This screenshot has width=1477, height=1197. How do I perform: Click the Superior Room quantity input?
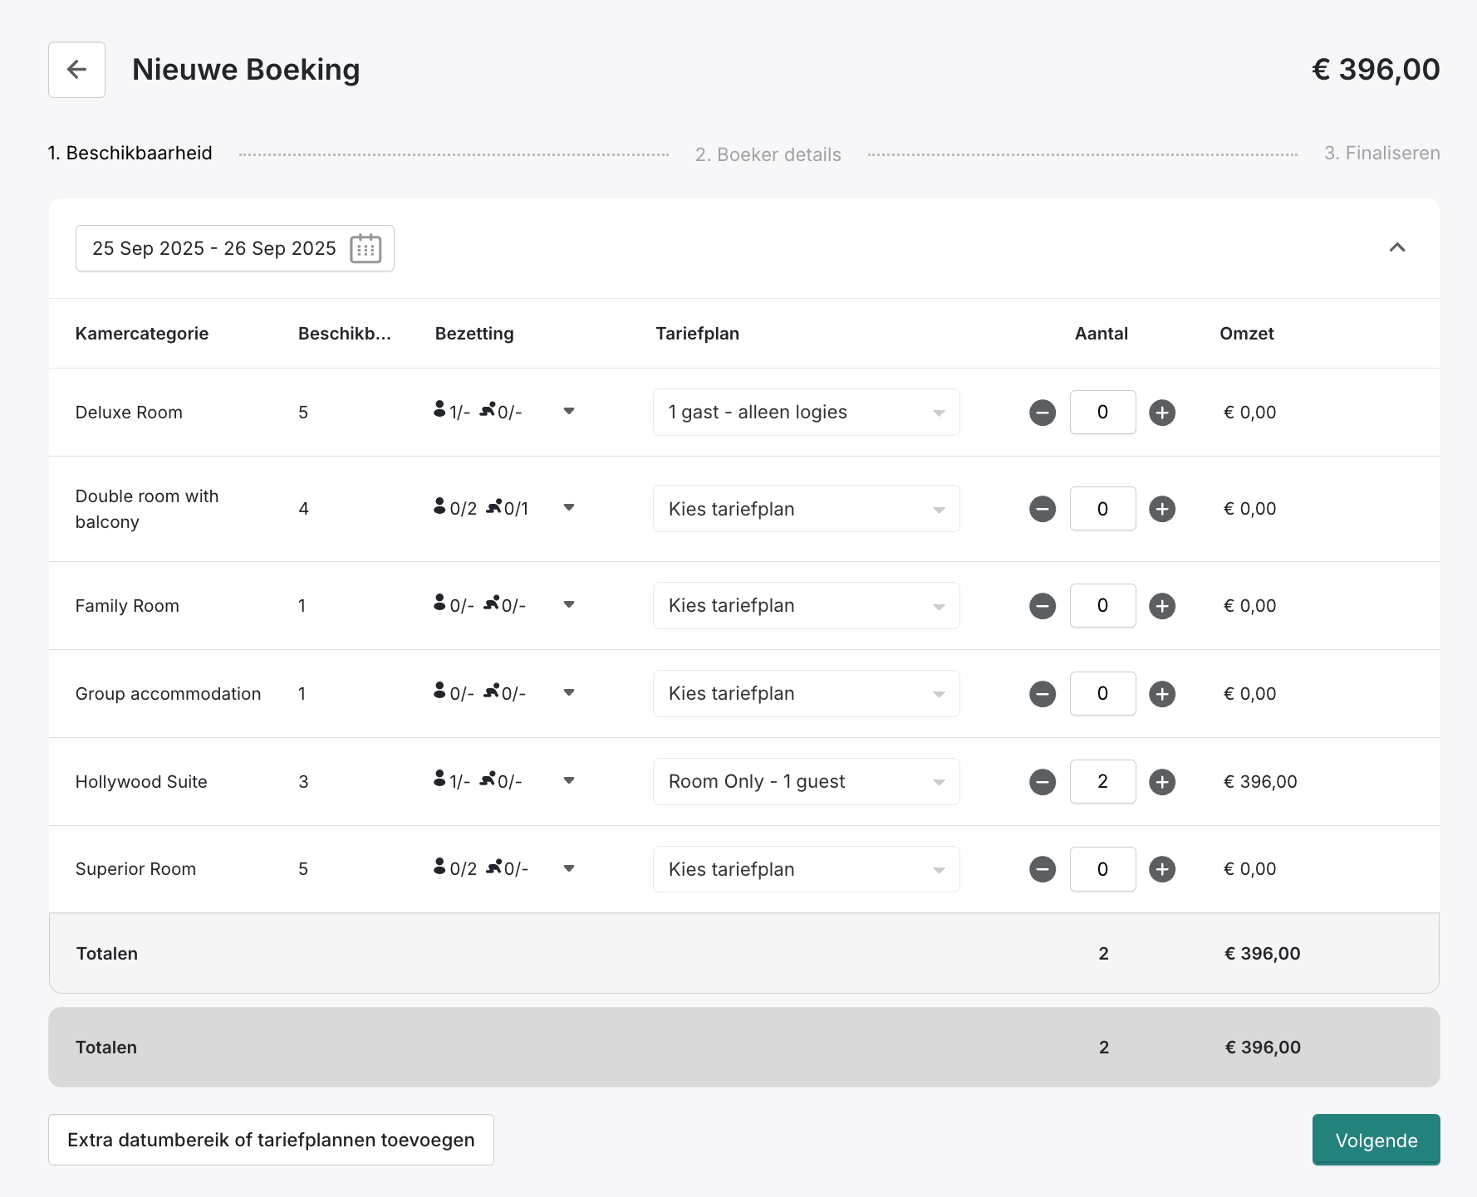tap(1103, 869)
